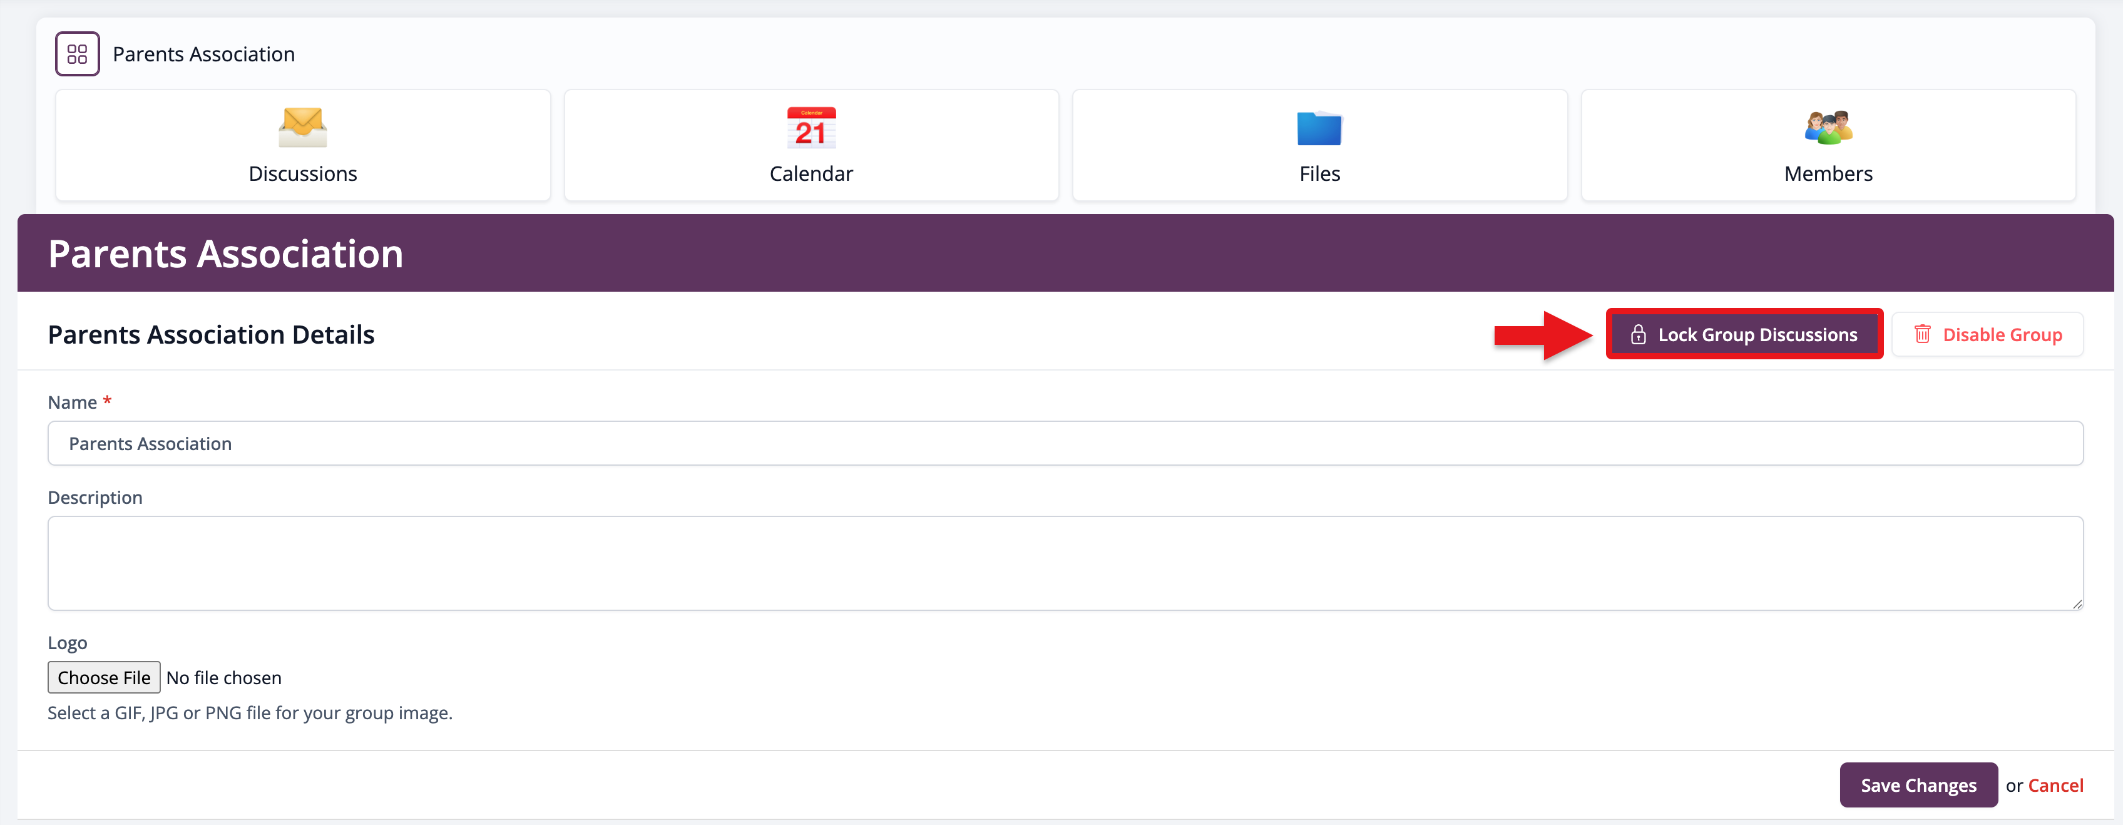View the Members section label
The image size is (2123, 825).
pos(1828,174)
